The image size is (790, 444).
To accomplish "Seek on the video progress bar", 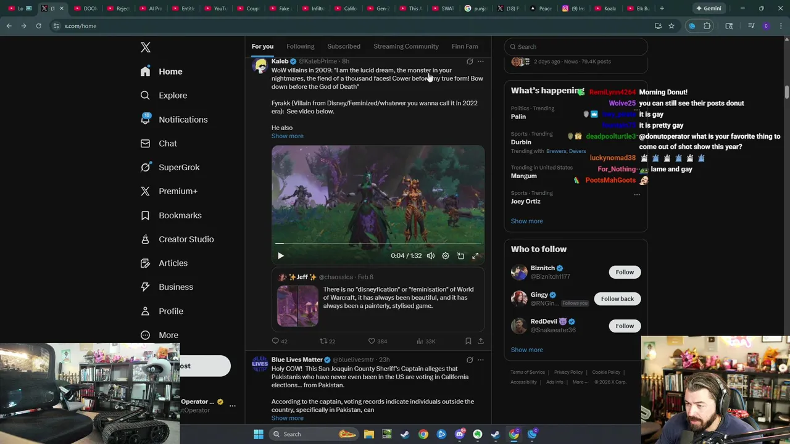I will coord(378,244).
